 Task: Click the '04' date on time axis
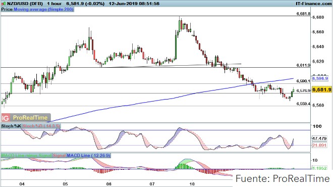(x=22, y=184)
